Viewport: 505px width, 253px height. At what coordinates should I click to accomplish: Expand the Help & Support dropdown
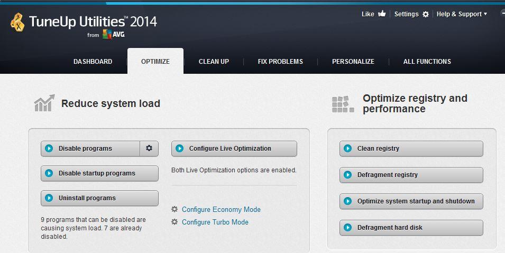coord(462,14)
